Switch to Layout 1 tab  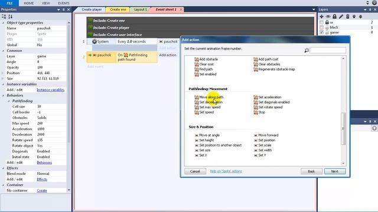click(x=141, y=9)
